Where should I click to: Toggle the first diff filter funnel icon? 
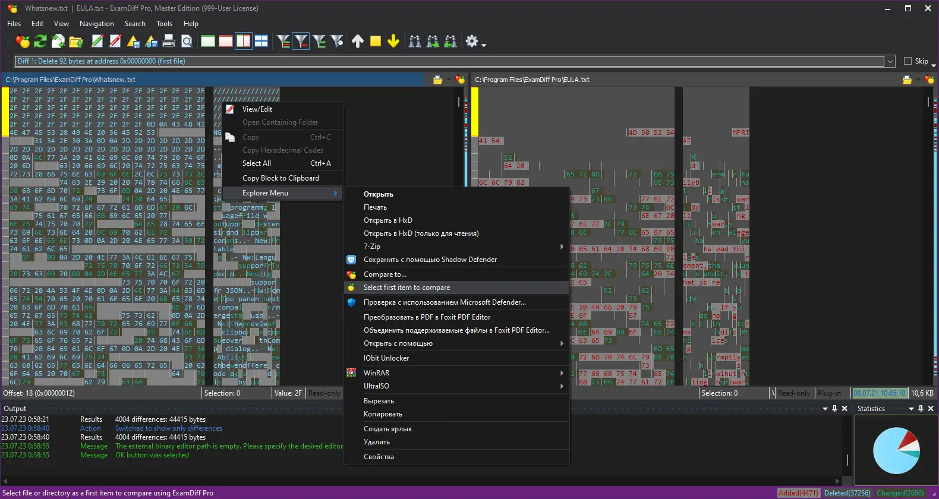283,41
